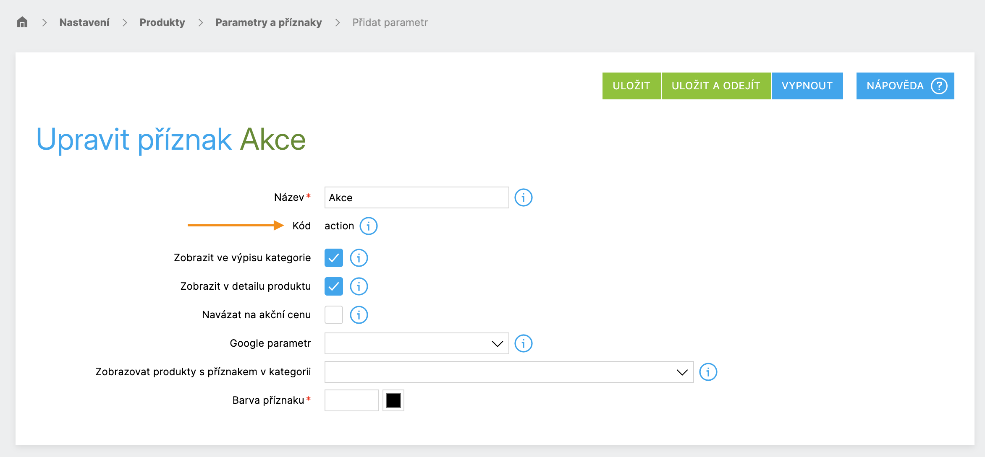
Task: Open the black Barva příznaku color swatch
Action: click(x=393, y=400)
